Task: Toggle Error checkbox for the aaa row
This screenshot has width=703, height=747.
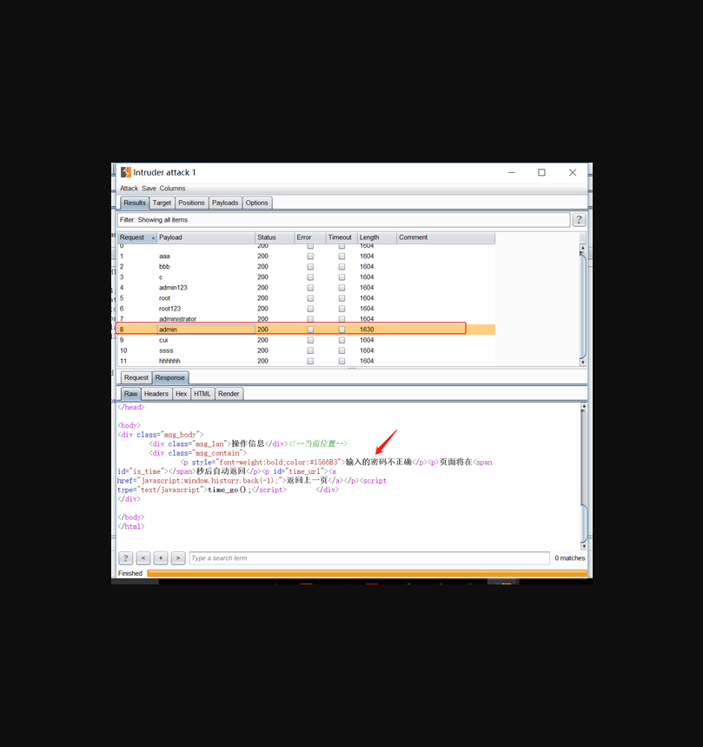Action: pyautogui.click(x=310, y=257)
